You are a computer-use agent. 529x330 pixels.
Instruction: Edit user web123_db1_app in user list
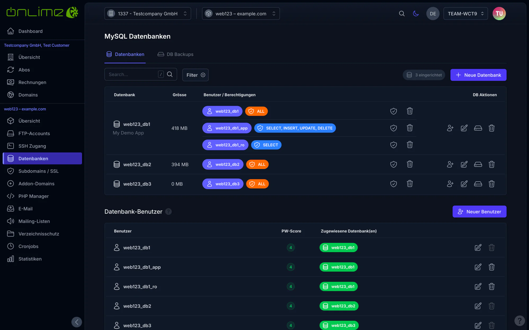pyautogui.click(x=478, y=267)
